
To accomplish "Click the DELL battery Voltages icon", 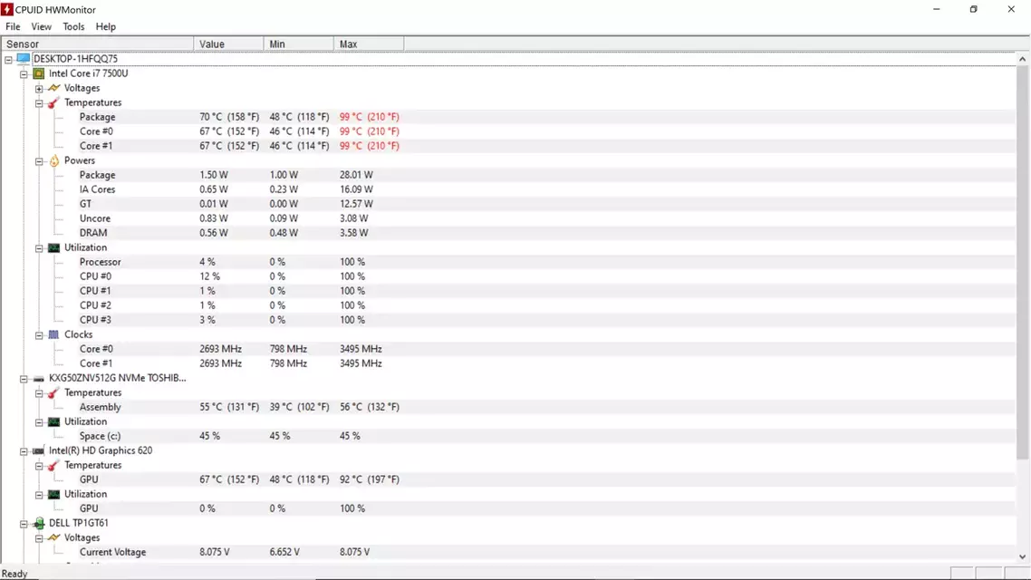I will pyautogui.click(x=54, y=537).
